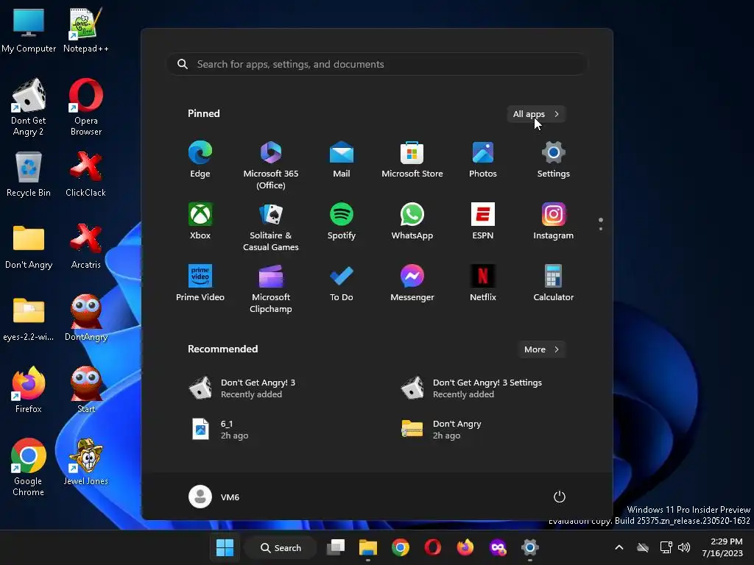This screenshot has height=565, width=754.
Task: Launch Netflix from pinned apps
Action: 483,283
